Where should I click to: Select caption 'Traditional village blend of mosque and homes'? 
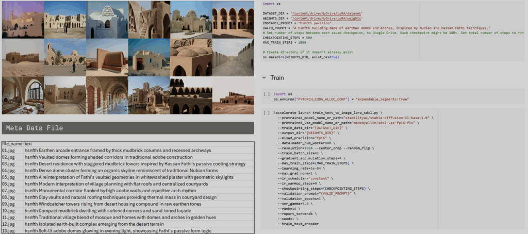(x=120, y=217)
